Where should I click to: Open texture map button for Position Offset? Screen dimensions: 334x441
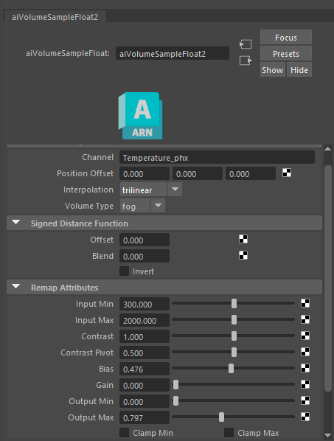tap(287, 173)
